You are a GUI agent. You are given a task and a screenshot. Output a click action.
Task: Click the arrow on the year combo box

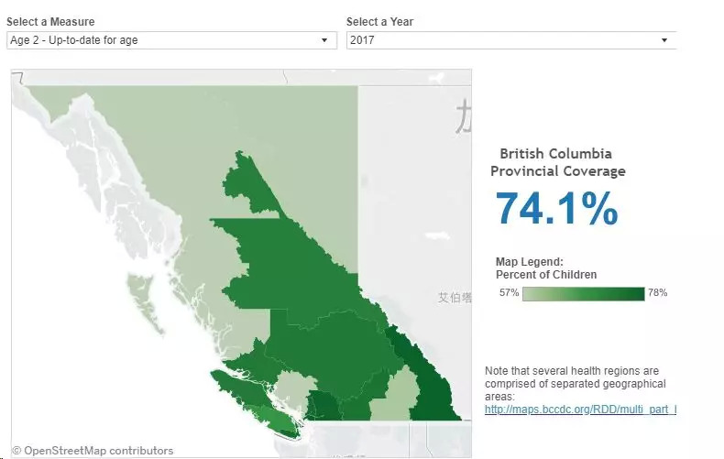point(665,40)
